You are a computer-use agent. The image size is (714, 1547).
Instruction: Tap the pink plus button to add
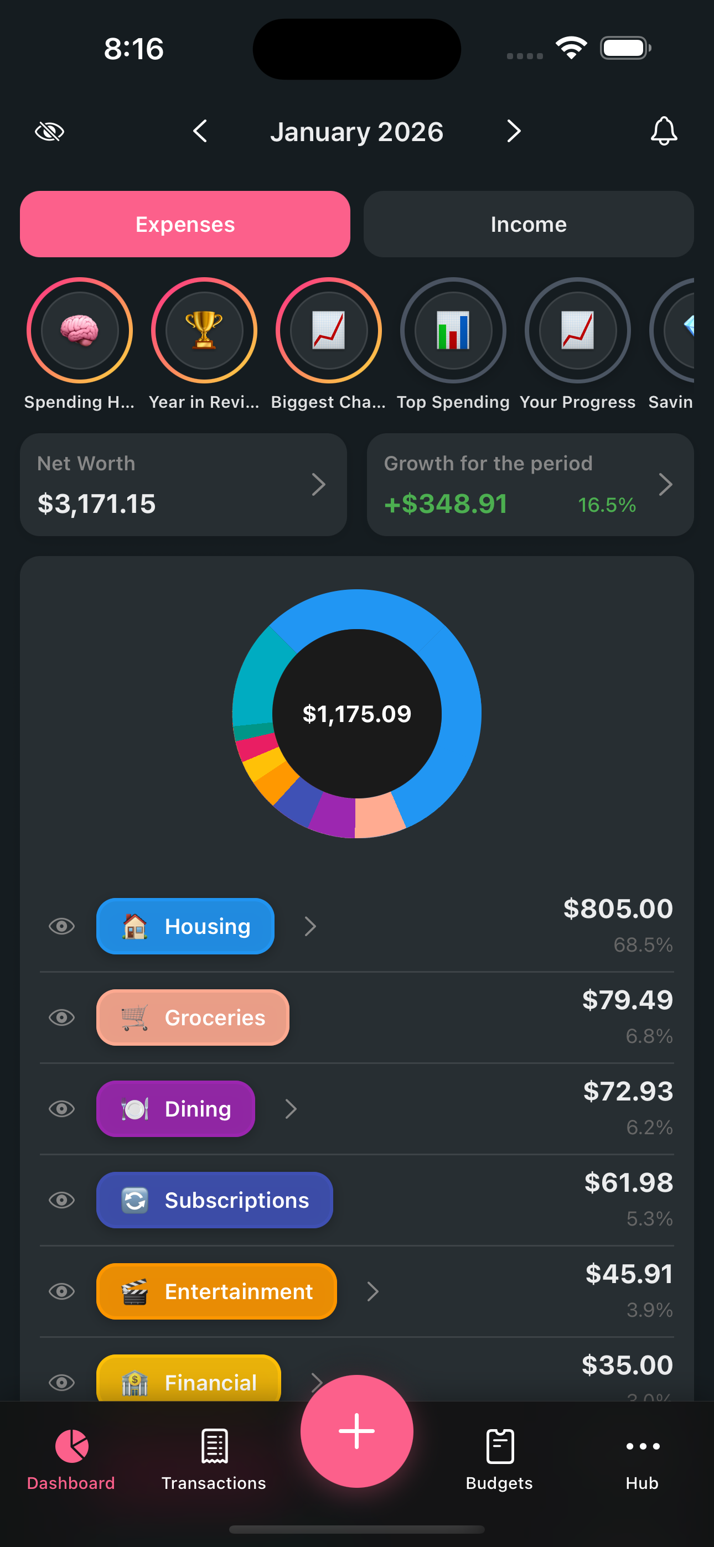[x=356, y=1432]
